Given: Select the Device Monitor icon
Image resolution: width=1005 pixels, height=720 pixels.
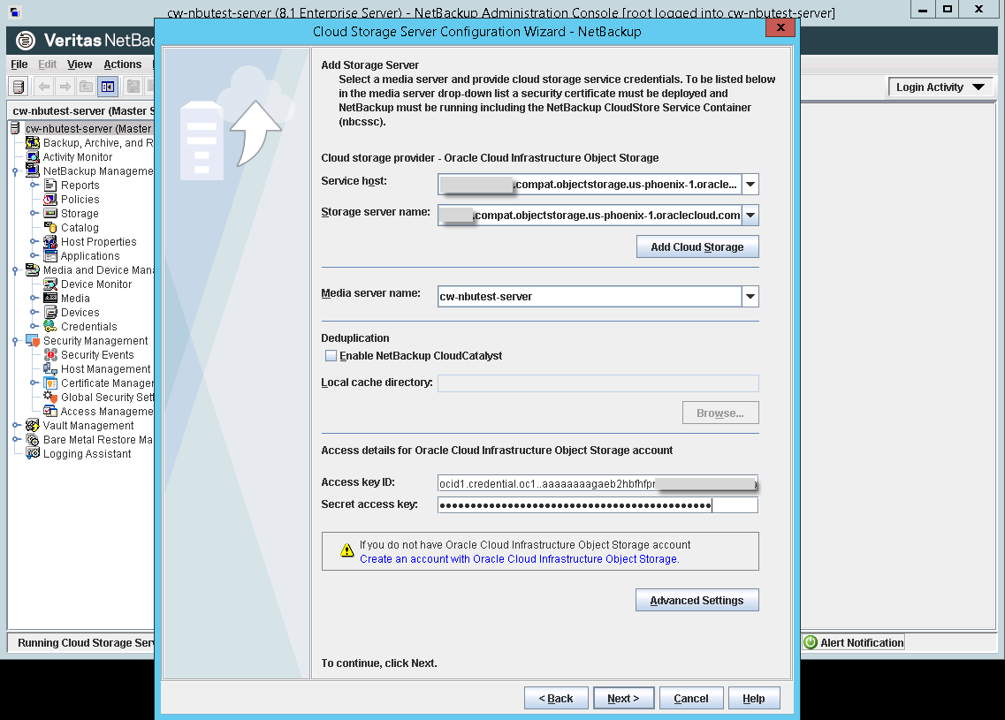Looking at the screenshot, I should point(49,284).
